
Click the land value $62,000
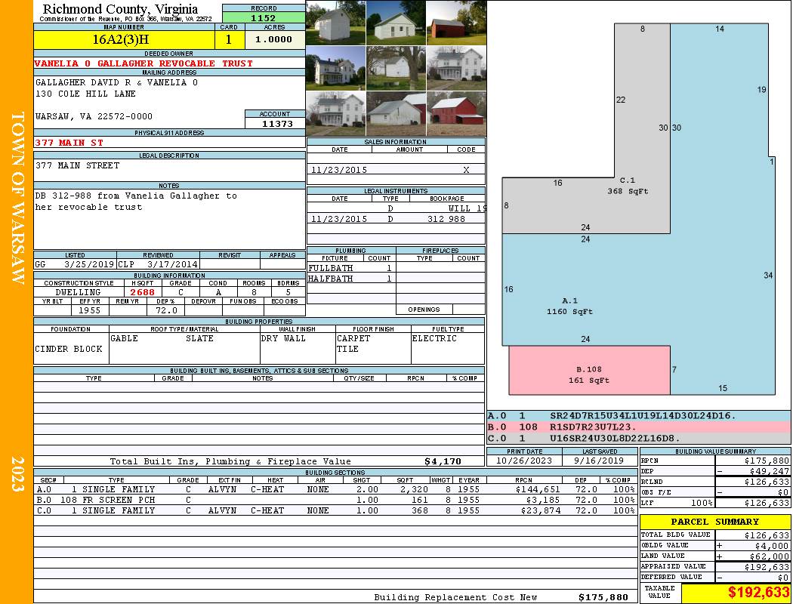770,556
